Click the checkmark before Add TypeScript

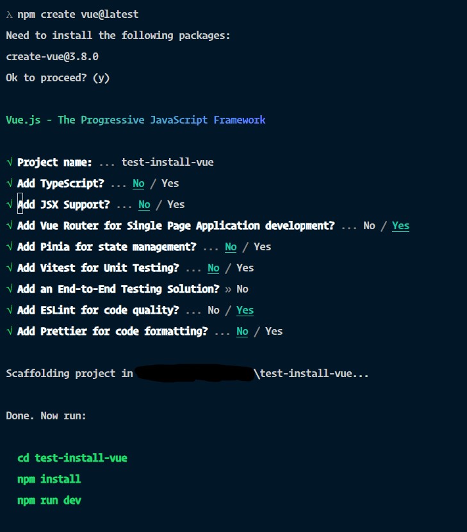coord(10,183)
